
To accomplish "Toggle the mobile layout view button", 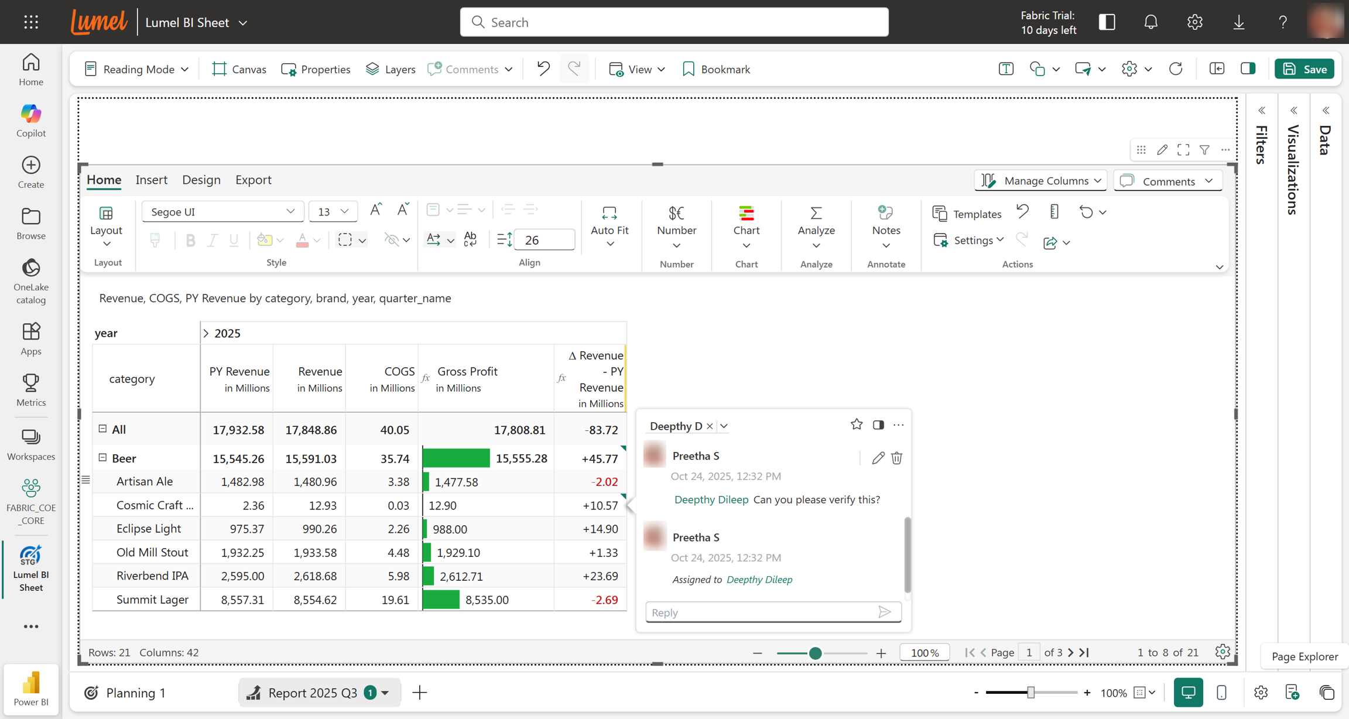I will pos(1221,693).
